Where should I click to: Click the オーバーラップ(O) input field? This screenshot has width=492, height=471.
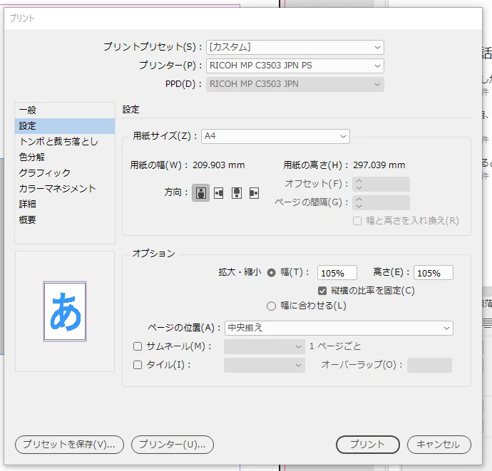(429, 365)
